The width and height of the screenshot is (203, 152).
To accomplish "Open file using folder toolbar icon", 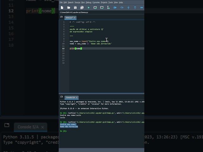I will [x=69, y=8].
